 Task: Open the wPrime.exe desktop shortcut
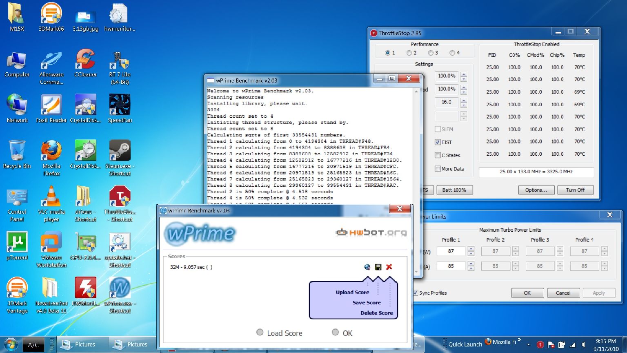coord(120,295)
